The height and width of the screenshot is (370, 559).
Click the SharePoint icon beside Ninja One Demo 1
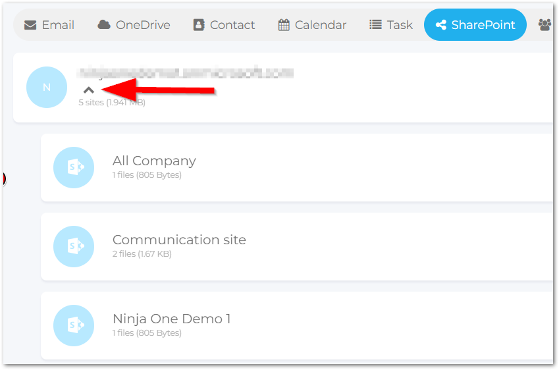(74, 325)
